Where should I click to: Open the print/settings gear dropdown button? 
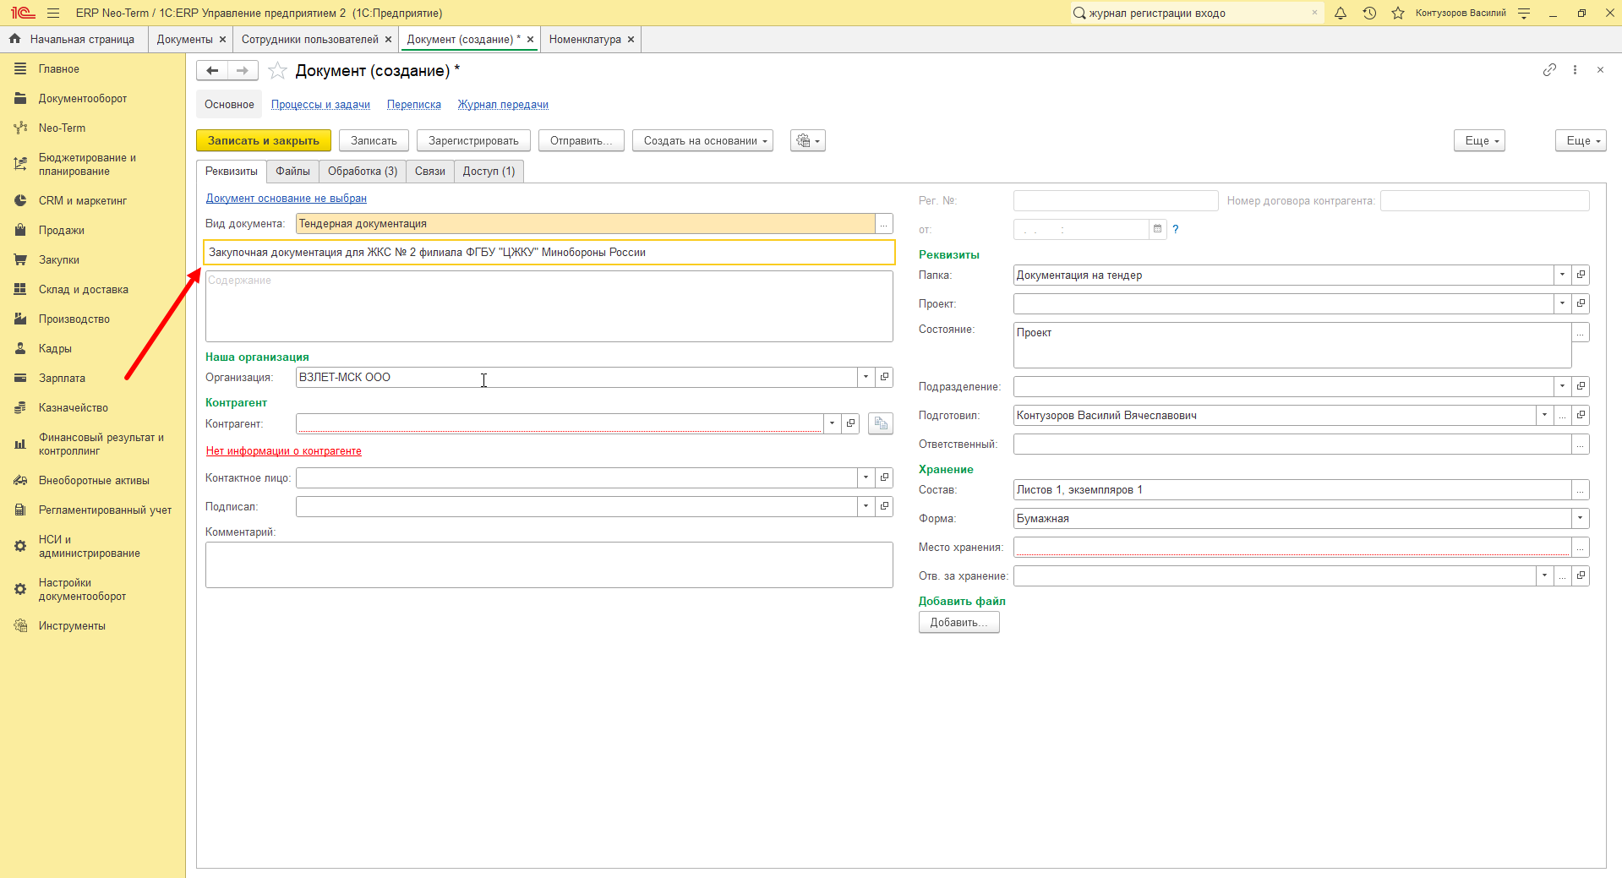coord(808,141)
